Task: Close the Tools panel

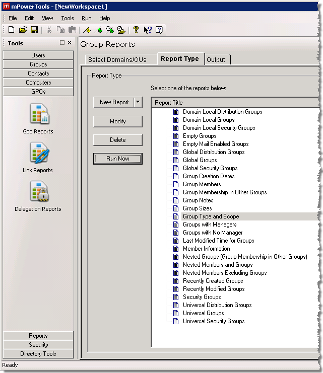Action: coord(70,43)
